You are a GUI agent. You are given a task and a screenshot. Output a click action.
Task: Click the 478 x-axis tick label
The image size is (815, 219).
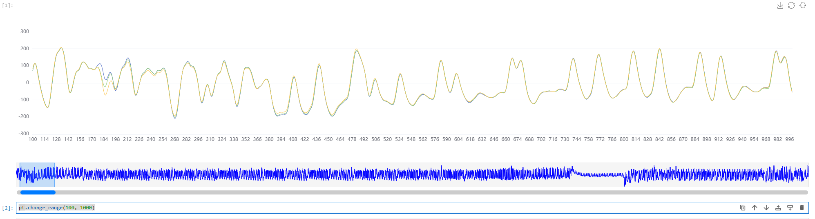[352, 139]
